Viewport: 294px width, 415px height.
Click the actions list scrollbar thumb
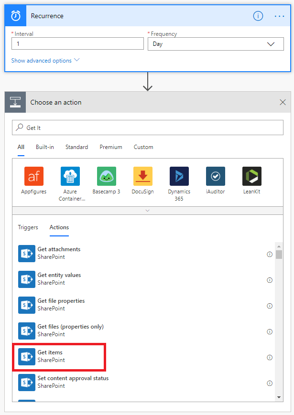coord(279,255)
